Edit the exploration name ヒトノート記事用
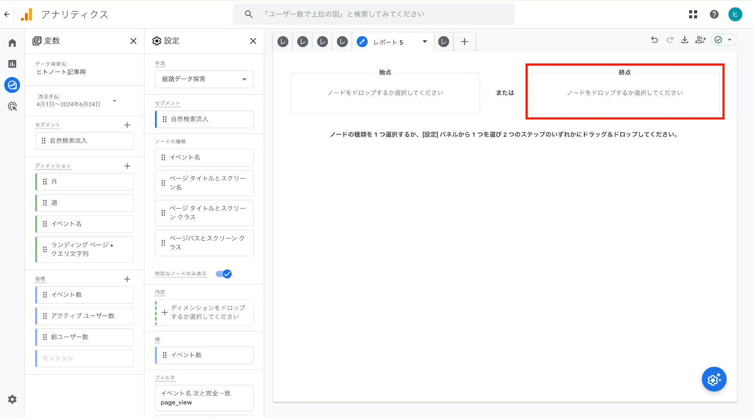753x418 pixels. click(x=61, y=72)
